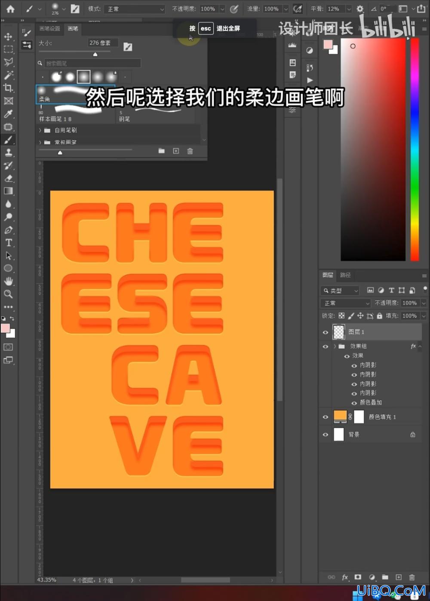Toggle the layer filter on/off switch
The height and width of the screenshot is (601, 430).
tap(425, 290)
